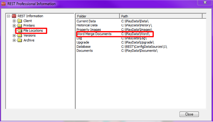This screenshot has height=122, width=213.
Task: Click the Close button
Action: (189, 114)
